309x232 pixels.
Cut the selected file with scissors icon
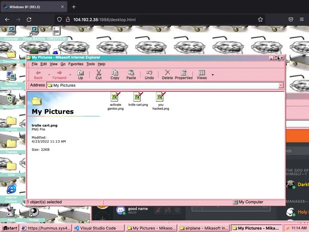99,75
